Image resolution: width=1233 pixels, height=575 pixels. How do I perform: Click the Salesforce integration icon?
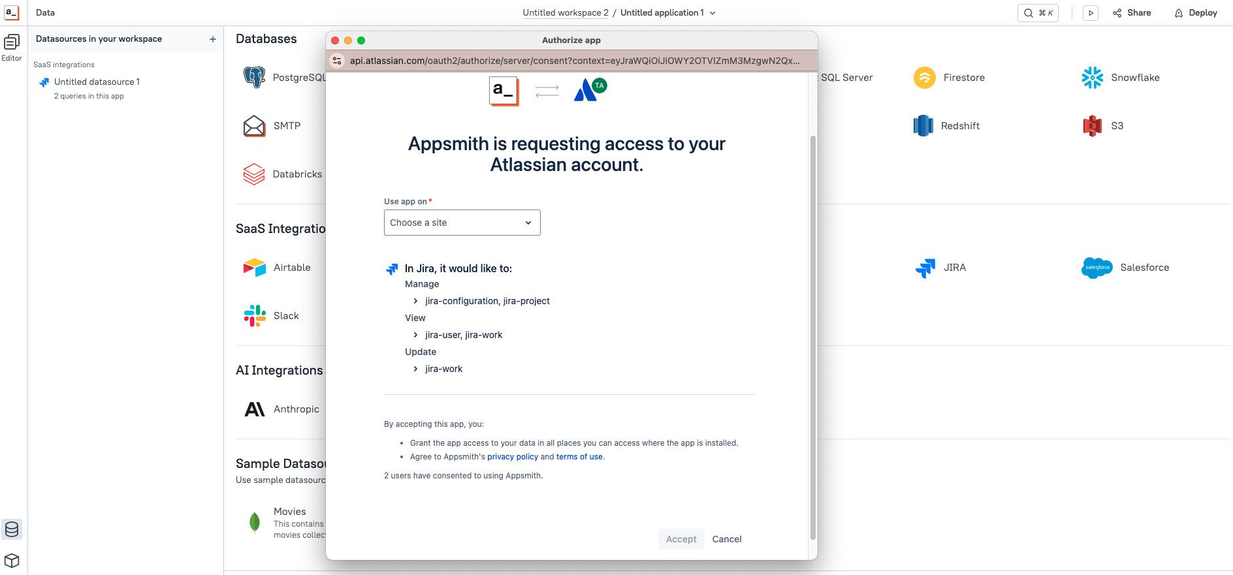[x=1097, y=268]
